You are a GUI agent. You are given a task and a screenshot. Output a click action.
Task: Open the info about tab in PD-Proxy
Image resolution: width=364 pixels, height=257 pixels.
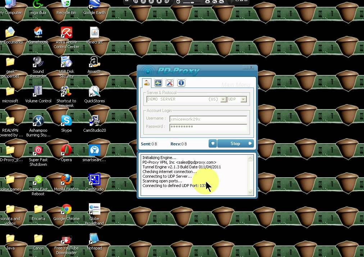coord(181,83)
